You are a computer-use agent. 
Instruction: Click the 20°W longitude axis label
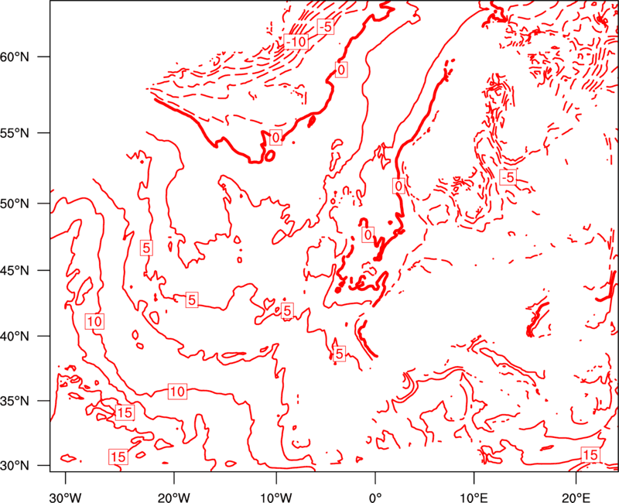pos(173,497)
